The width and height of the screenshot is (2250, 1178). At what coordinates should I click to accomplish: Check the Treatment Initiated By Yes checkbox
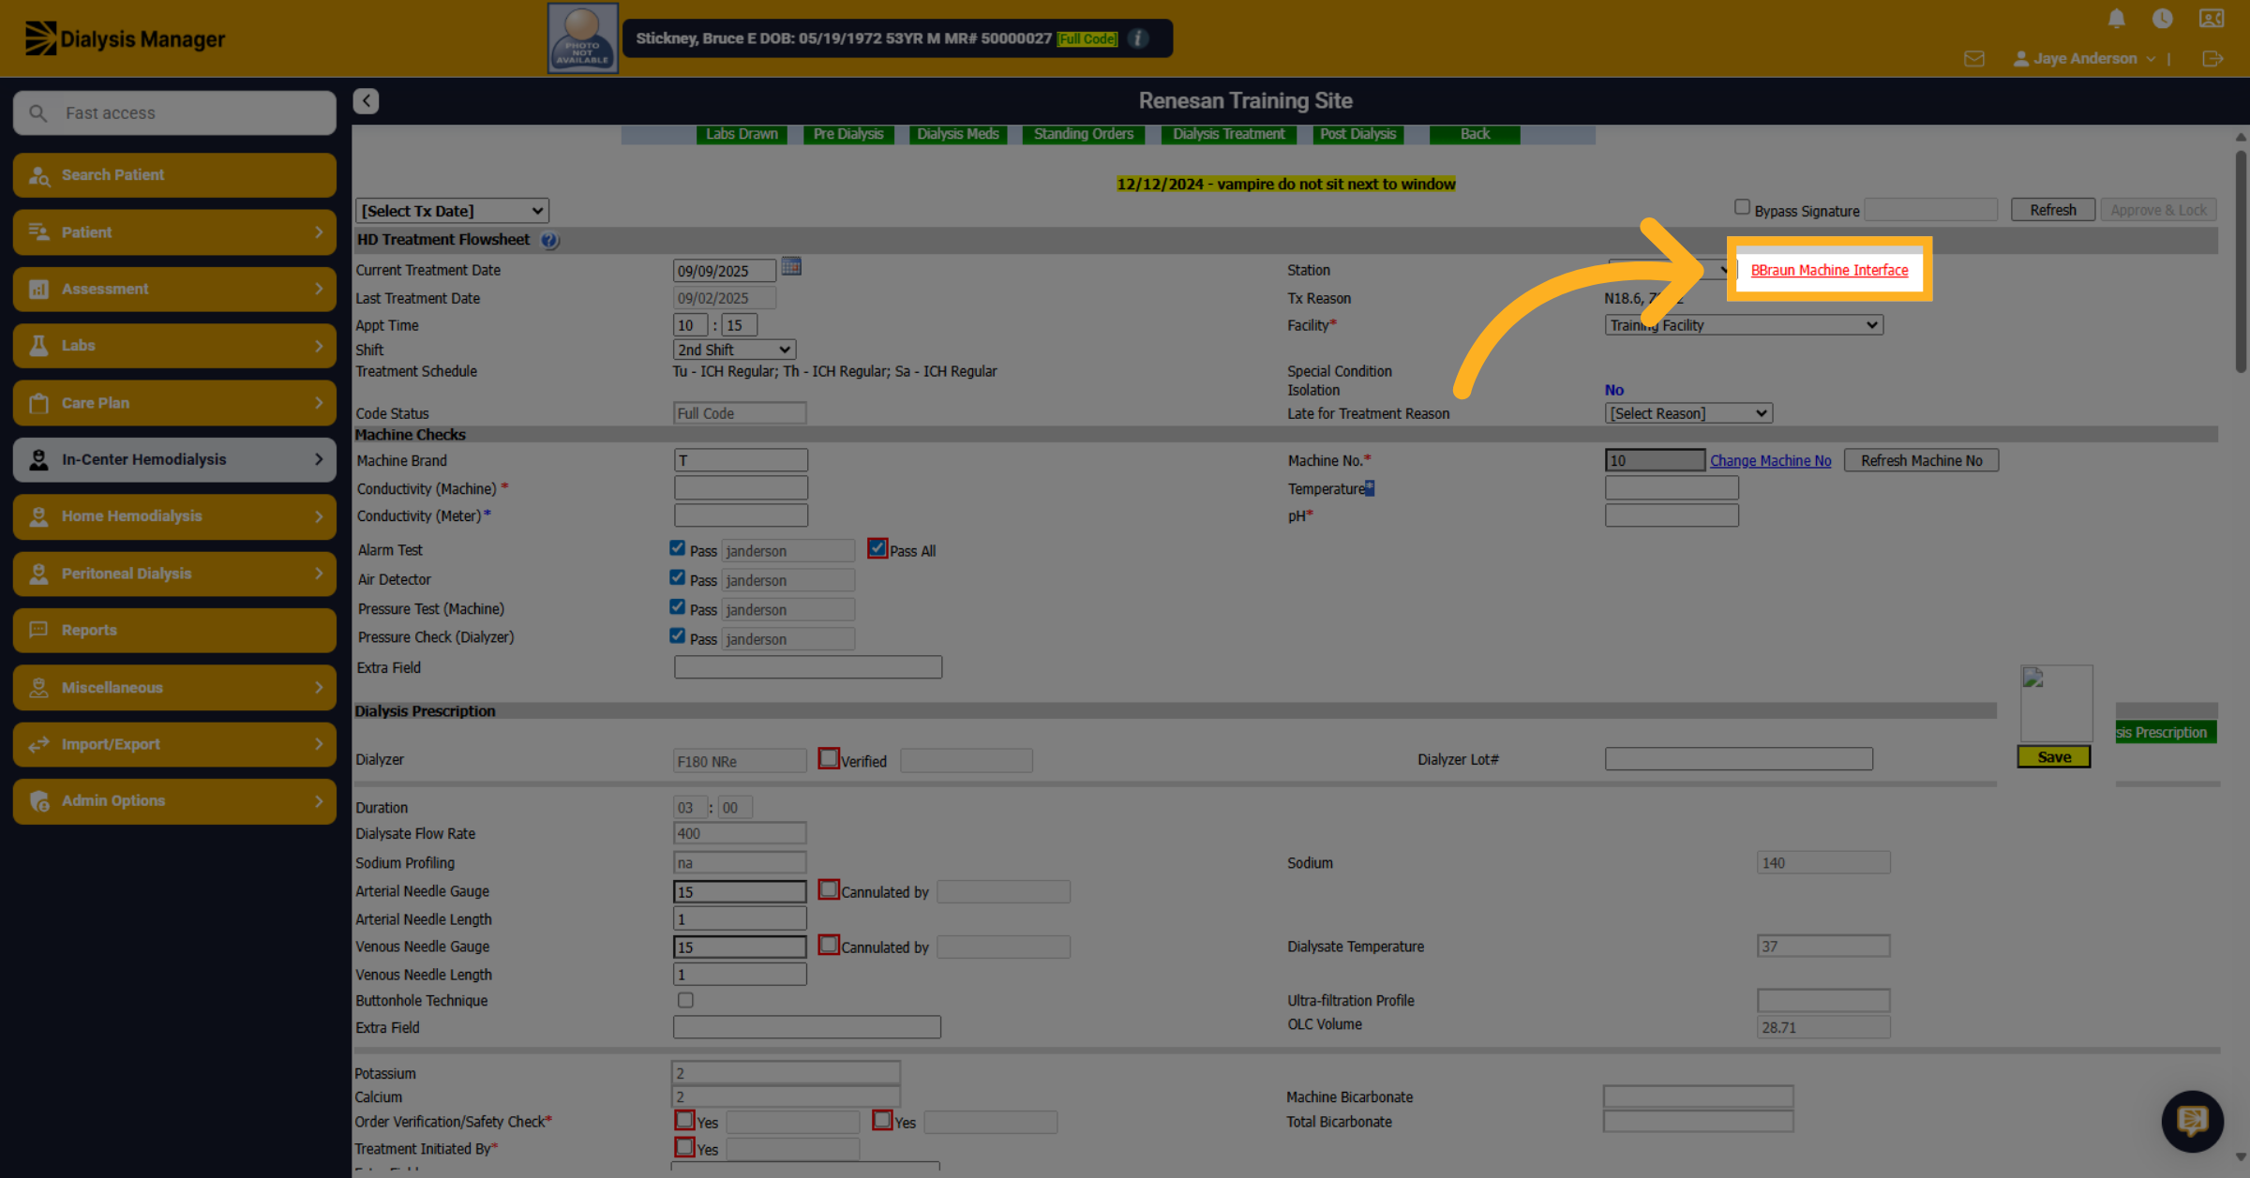684,1147
